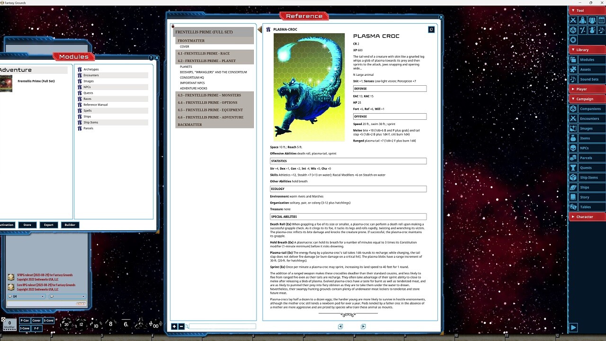
Task: Open the campaign Encounters panel
Action: (x=589, y=118)
